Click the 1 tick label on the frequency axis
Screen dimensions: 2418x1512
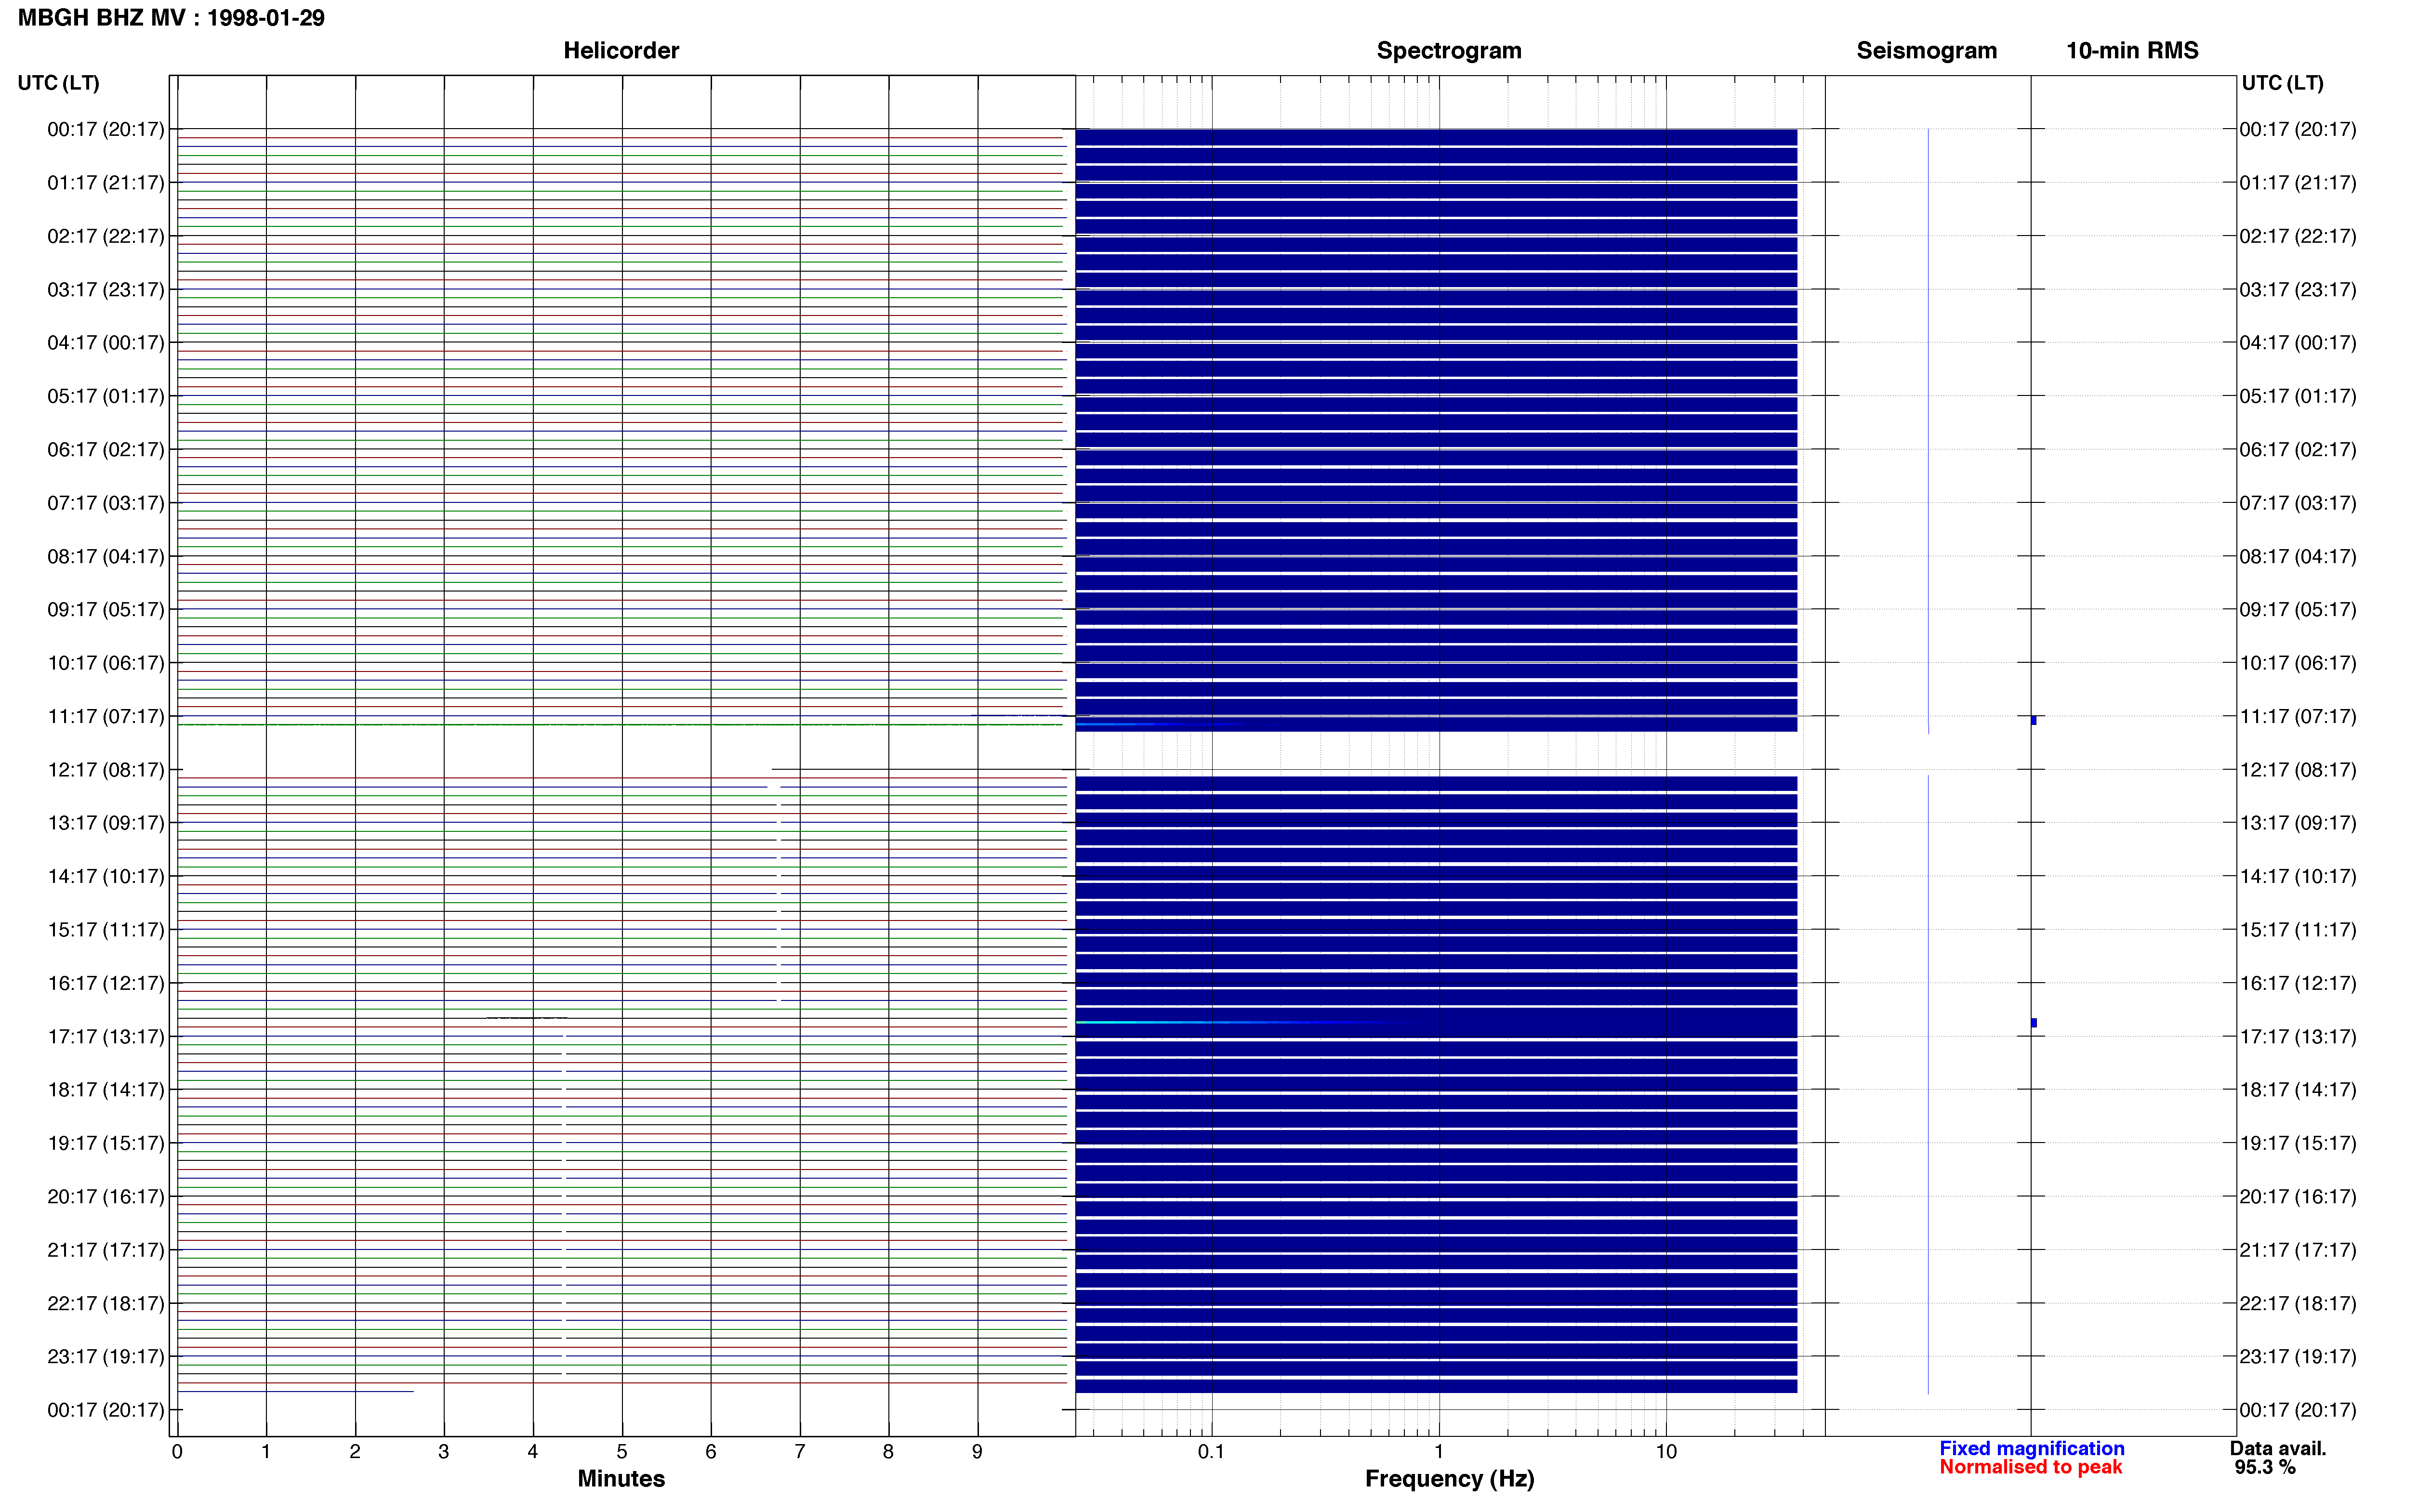[x=1439, y=1452]
